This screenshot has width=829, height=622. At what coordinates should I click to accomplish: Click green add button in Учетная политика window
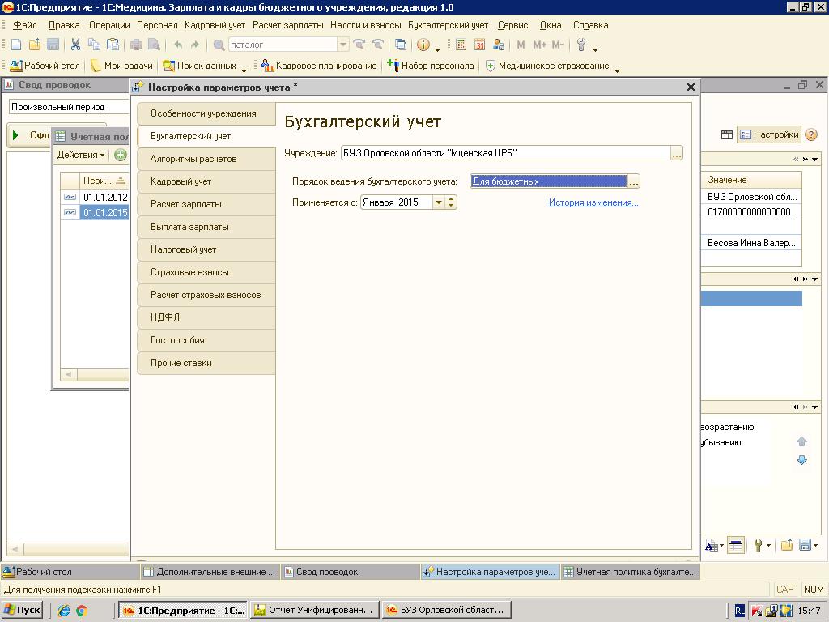[121, 155]
